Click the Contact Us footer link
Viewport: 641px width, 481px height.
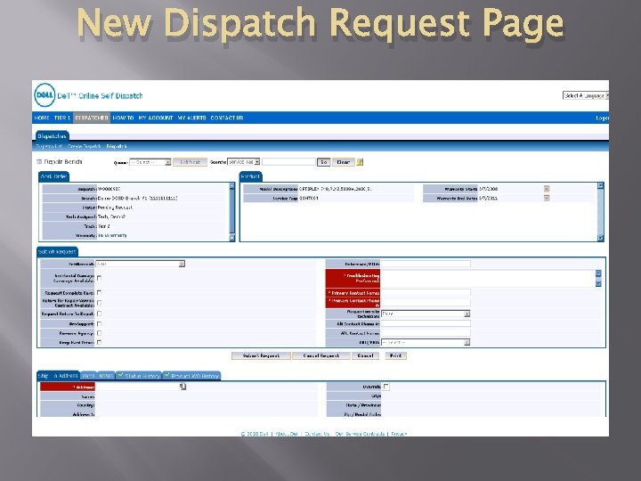click(317, 434)
